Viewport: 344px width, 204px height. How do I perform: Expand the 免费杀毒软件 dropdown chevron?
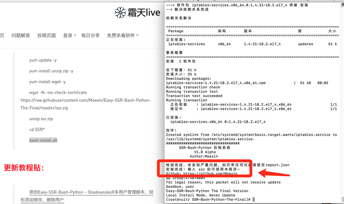pos(137,35)
